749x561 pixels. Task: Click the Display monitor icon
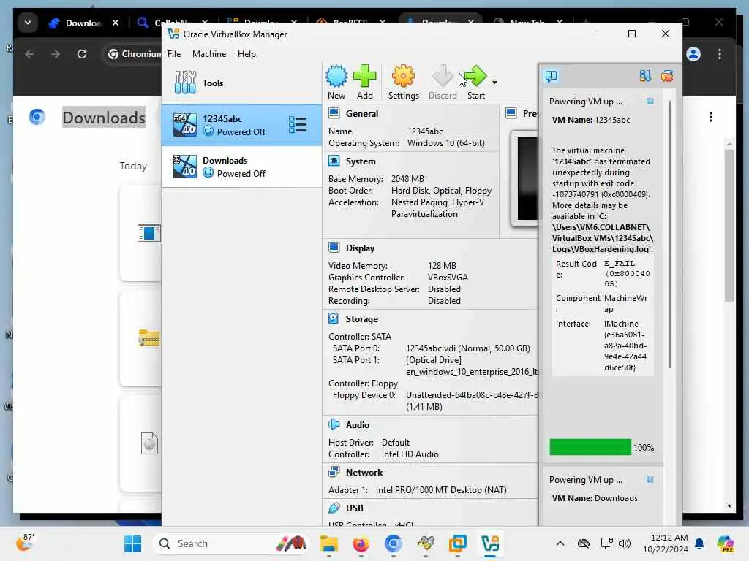334,248
